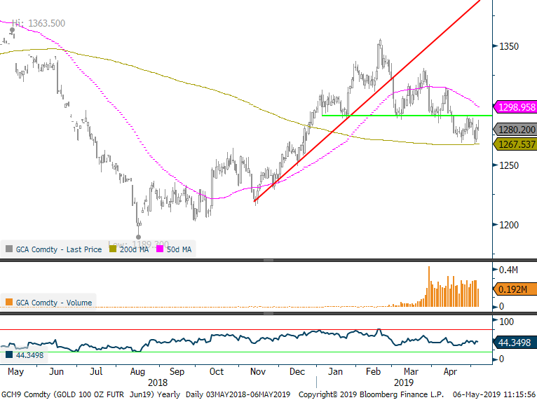537x400 pixels.
Task: Click the gray Last Price legend swatch
Action: [9, 249]
